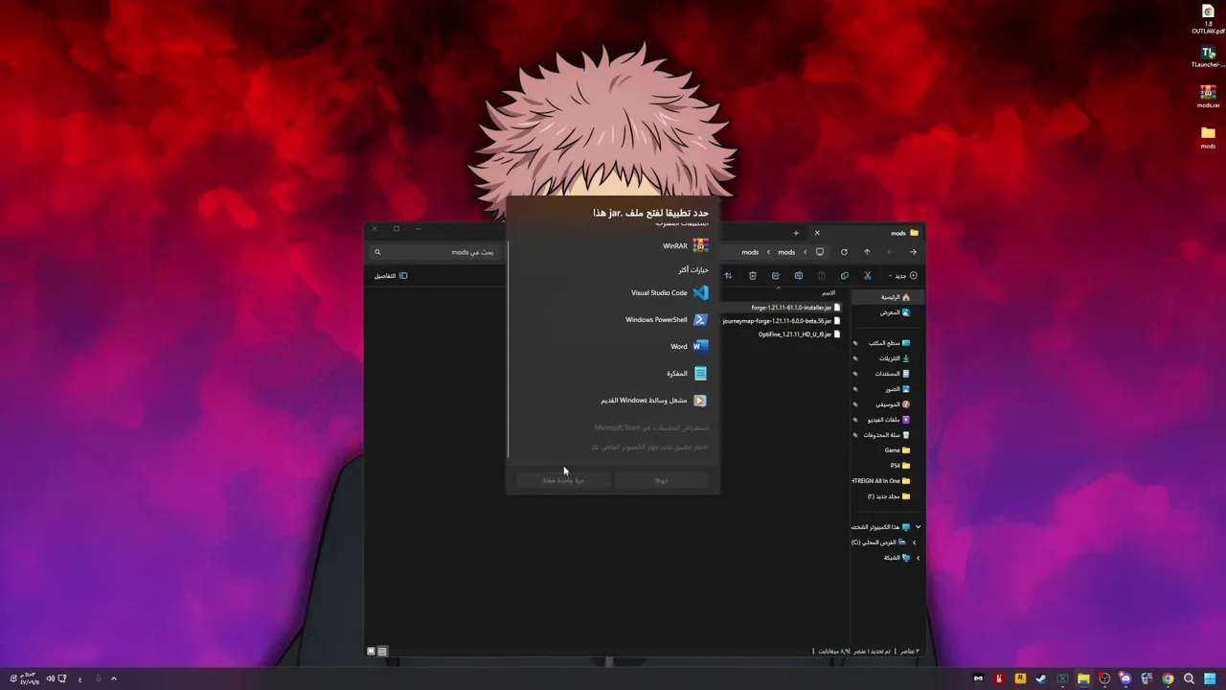Open سلة المحذوفات (Recycle Bin) in navigation pane
1226x690 pixels.
889,435
